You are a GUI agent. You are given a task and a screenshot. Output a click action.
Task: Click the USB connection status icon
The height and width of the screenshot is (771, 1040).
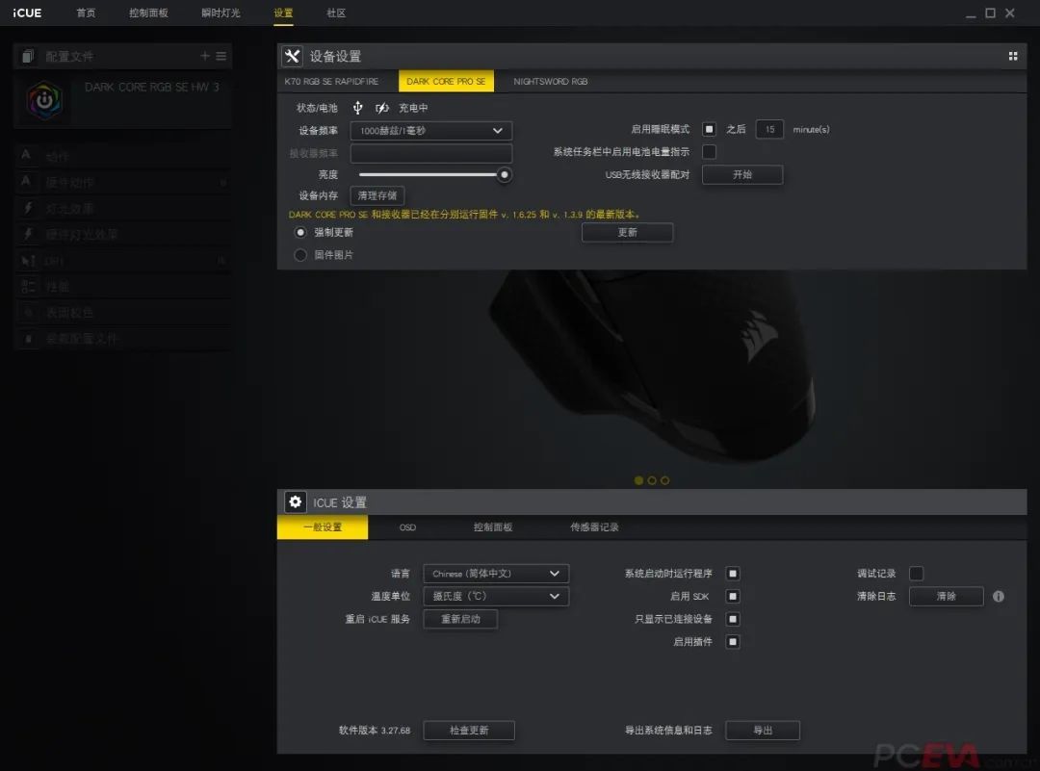357,108
